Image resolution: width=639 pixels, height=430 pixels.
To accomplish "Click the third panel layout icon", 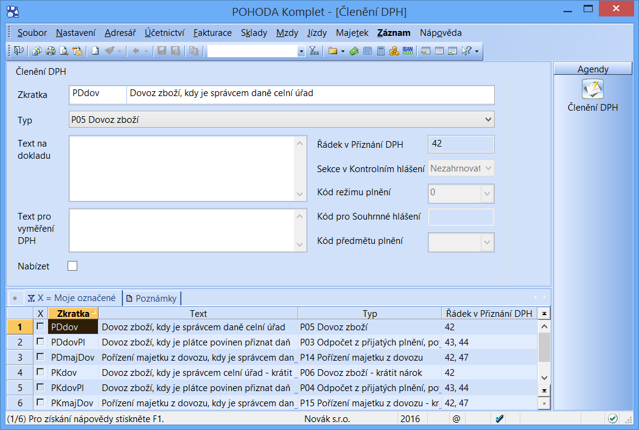I will pyautogui.click(x=452, y=51).
